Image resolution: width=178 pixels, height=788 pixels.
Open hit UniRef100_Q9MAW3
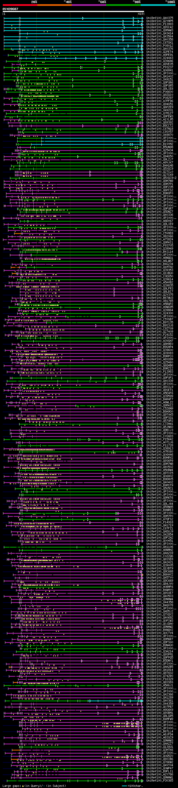coord(160,30)
